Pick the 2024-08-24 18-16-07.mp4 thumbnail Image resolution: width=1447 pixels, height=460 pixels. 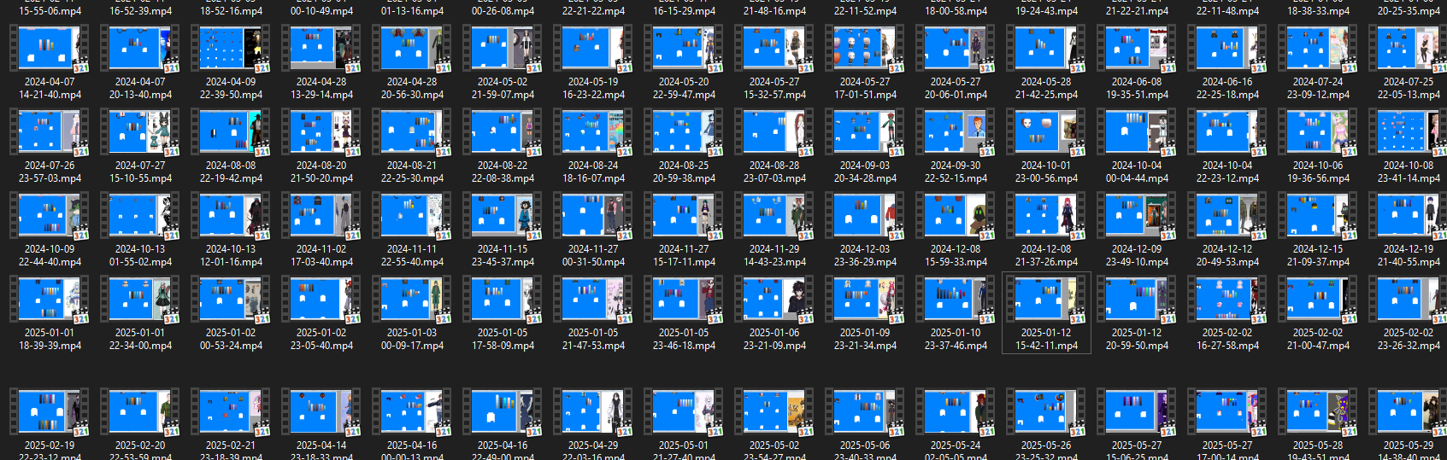coord(593,132)
